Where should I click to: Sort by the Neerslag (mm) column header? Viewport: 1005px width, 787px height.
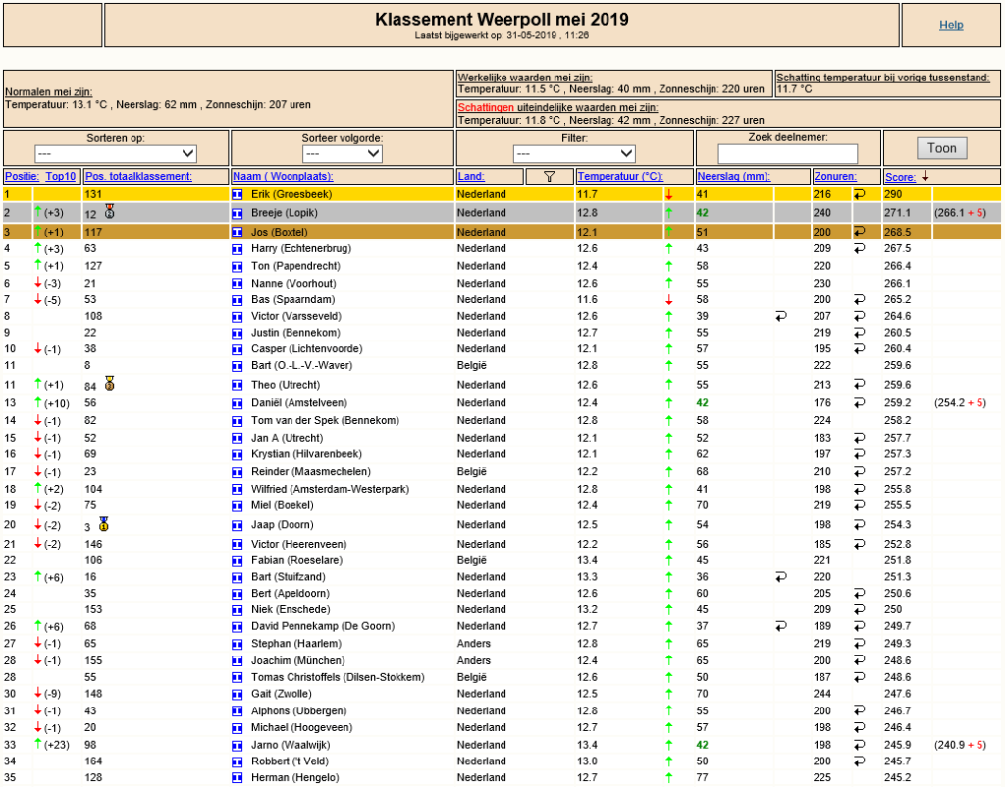point(733,177)
